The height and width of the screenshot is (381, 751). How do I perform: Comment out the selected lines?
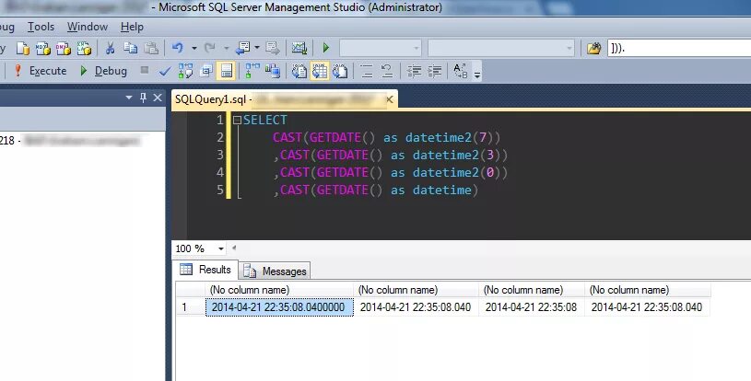click(367, 71)
